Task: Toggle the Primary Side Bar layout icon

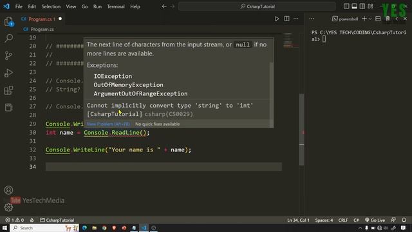Action: pyautogui.click(x=346, y=6)
